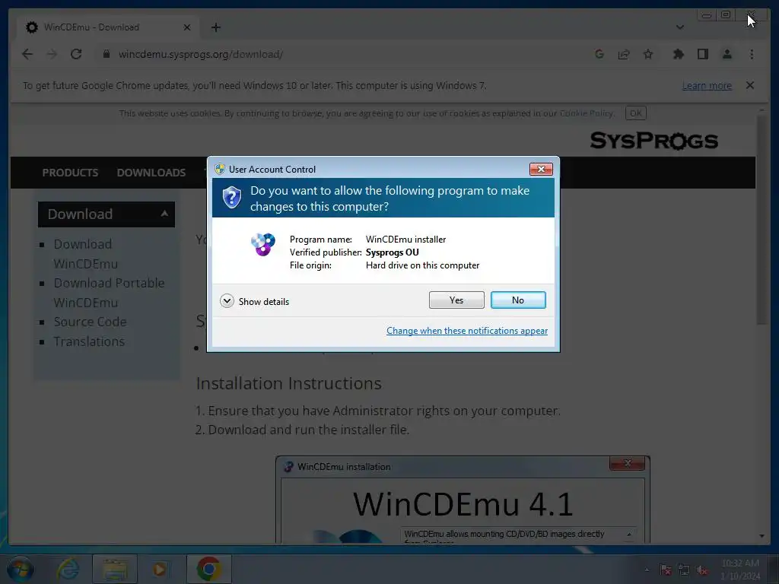Image resolution: width=779 pixels, height=584 pixels.
Task: Click the WinCDEmu installer disc icon
Action: pyautogui.click(x=262, y=244)
